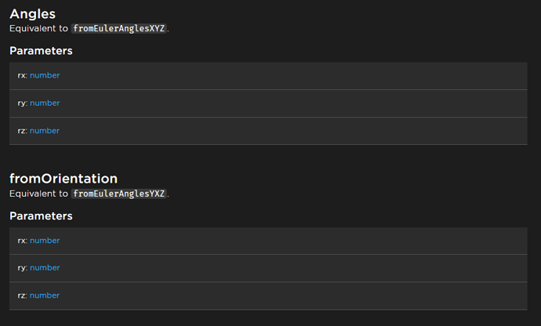The image size is (541, 326).
Task: Click the Parameters heading under fromOrientation
Action: pos(41,216)
